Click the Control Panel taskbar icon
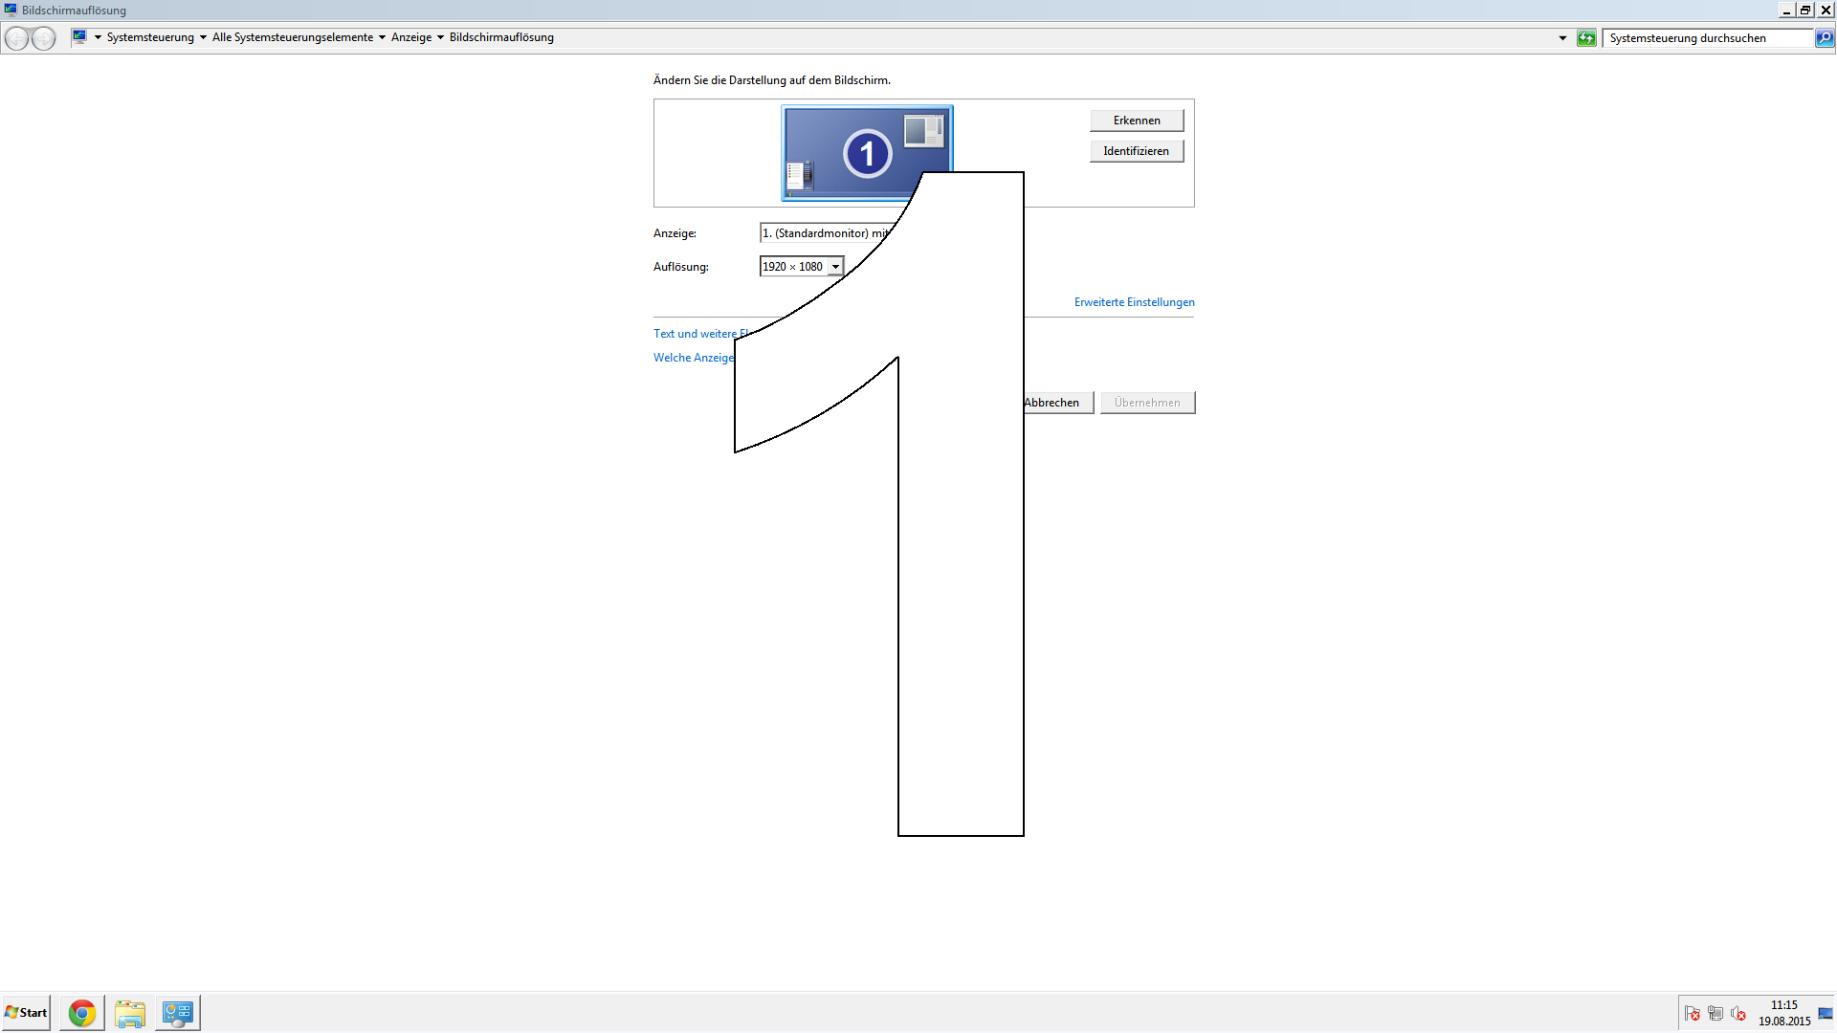Viewport: 1837px width, 1033px height. tap(177, 1013)
